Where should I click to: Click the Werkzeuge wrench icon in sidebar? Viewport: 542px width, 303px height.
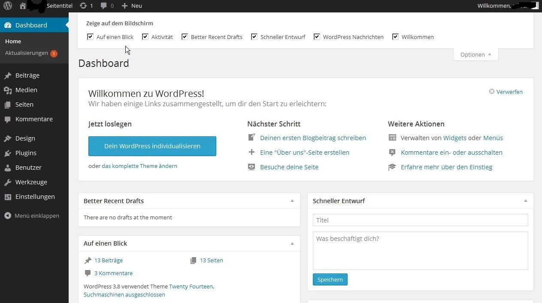[8, 182]
